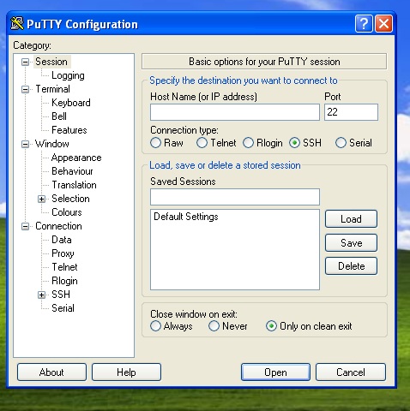Click the Load button
Viewport: 410px width, 411px height.
click(351, 219)
